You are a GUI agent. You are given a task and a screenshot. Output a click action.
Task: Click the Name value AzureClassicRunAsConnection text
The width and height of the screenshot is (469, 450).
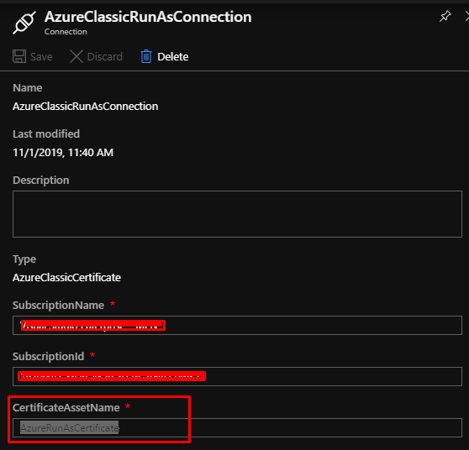(x=85, y=107)
